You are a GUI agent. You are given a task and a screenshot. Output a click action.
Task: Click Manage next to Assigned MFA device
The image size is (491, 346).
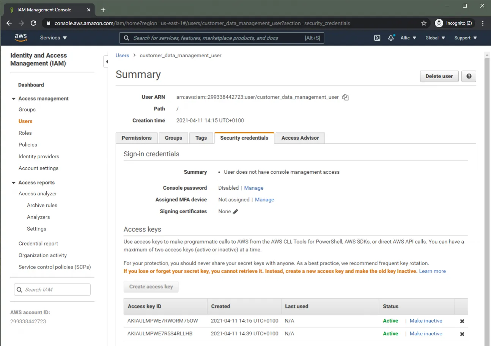tap(264, 200)
